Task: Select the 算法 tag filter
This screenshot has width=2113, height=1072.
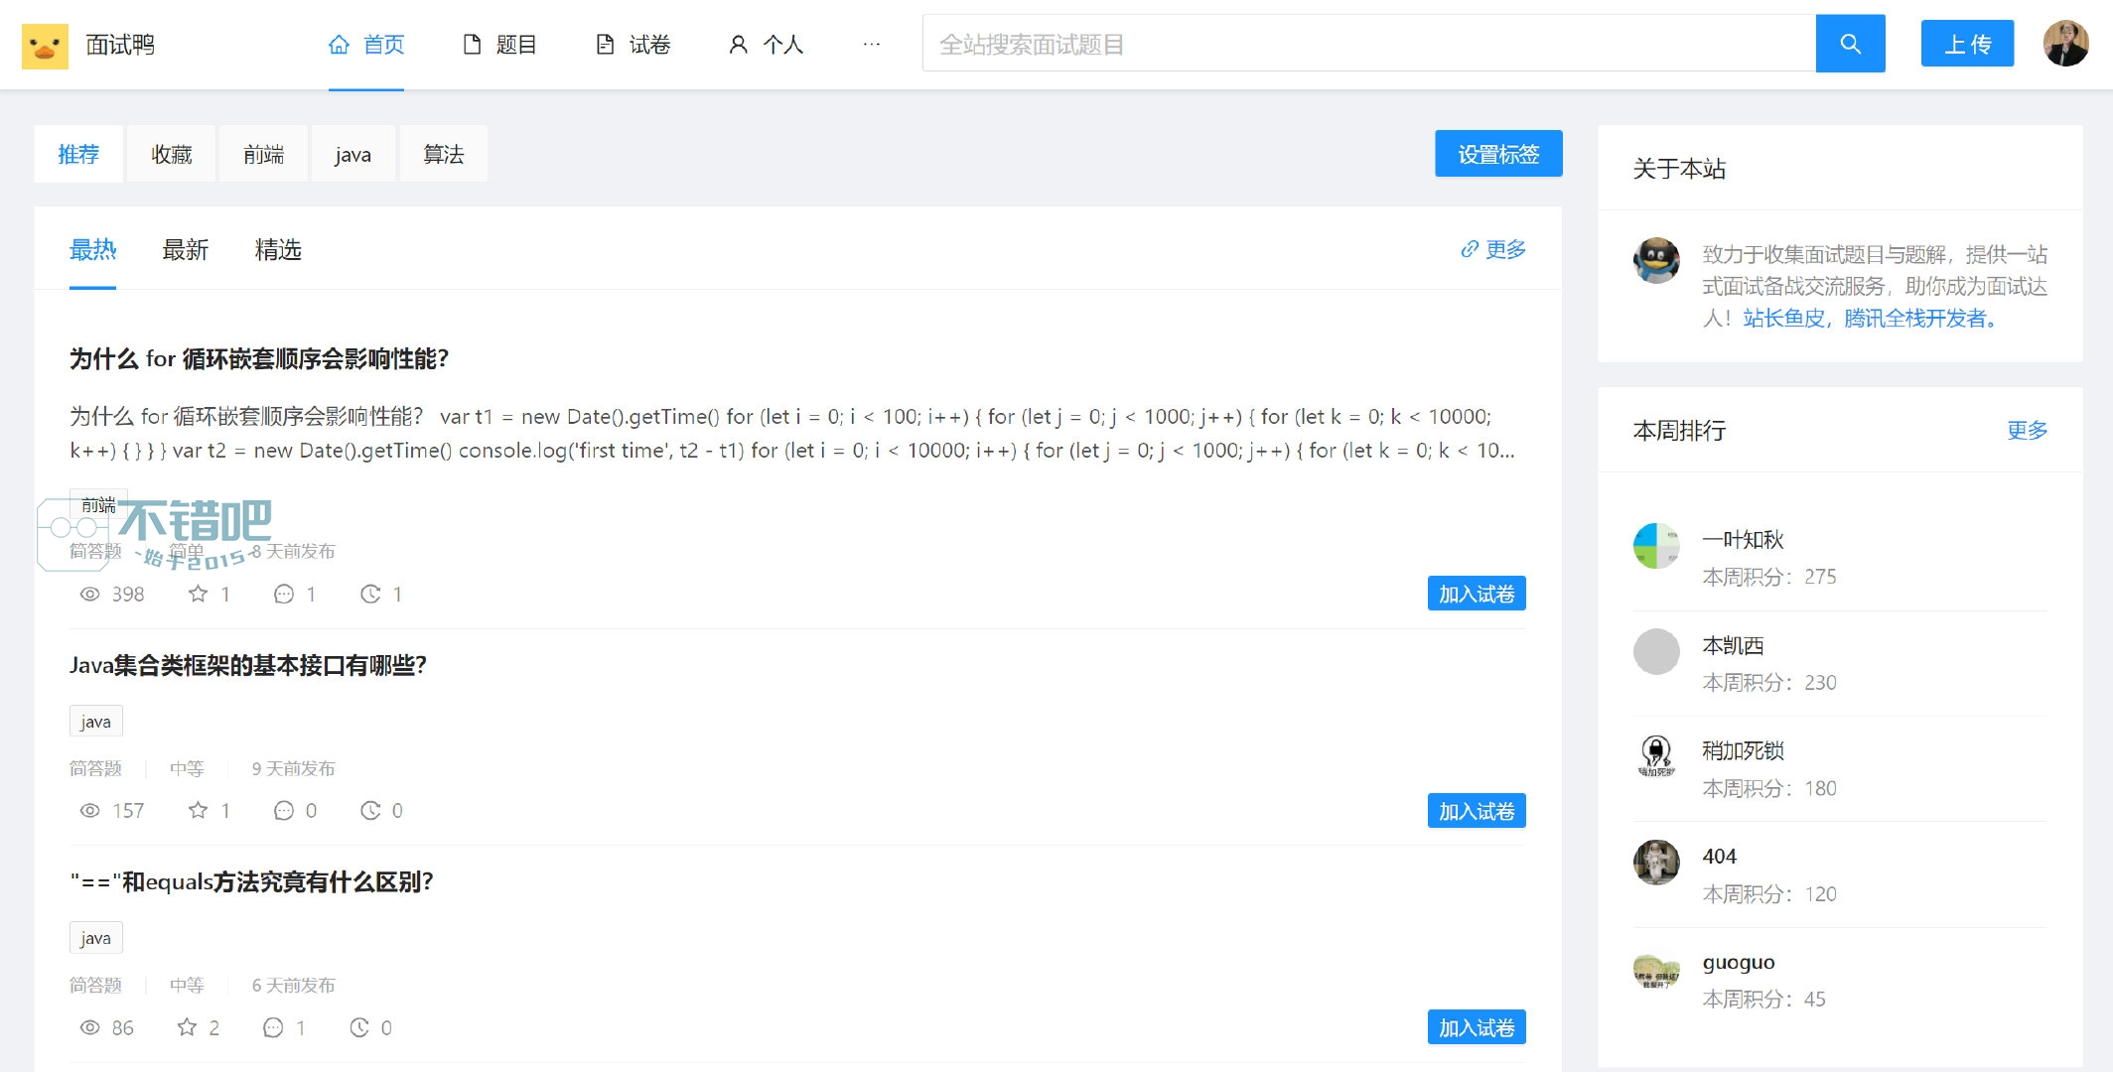Action: coord(443,154)
